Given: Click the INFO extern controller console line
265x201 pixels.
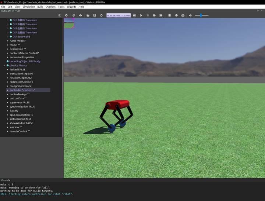Looking at the screenshot, I should [x=37, y=194].
